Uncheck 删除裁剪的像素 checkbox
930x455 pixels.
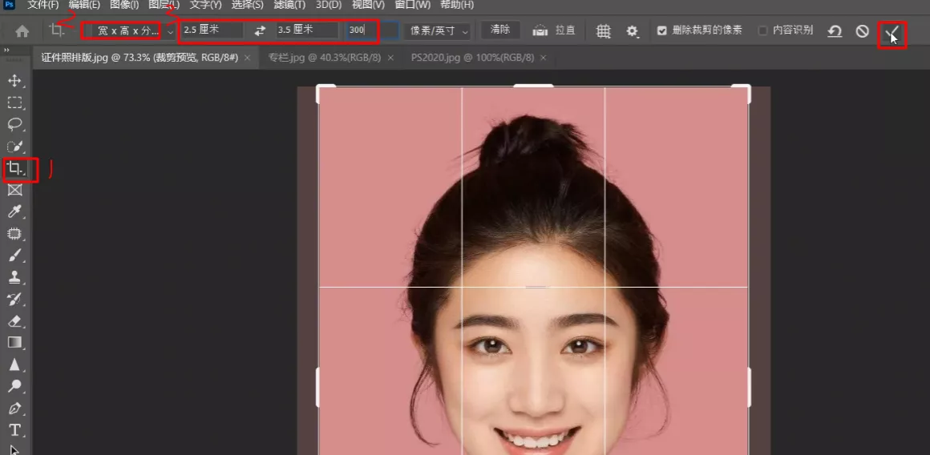(x=661, y=30)
